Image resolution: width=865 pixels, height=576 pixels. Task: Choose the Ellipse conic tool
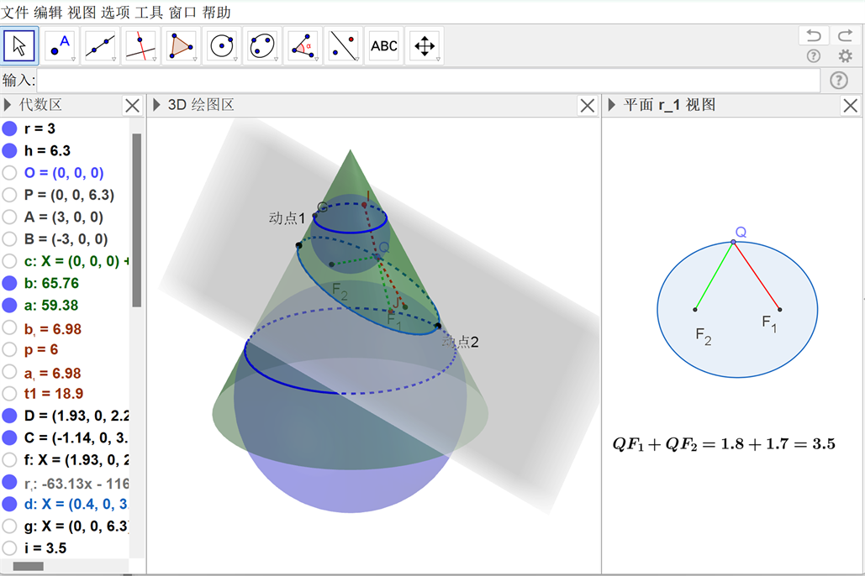tap(262, 46)
